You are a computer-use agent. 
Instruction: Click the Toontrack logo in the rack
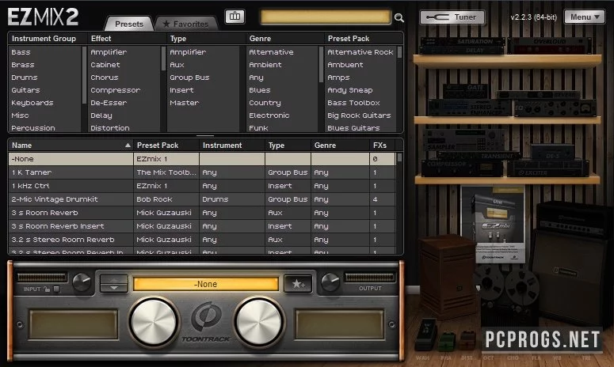click(206, 323)
